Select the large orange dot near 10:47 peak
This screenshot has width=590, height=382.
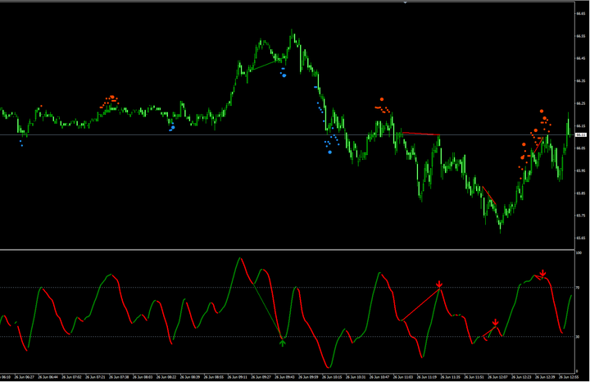pyautogui.click(x=381, y=100)
